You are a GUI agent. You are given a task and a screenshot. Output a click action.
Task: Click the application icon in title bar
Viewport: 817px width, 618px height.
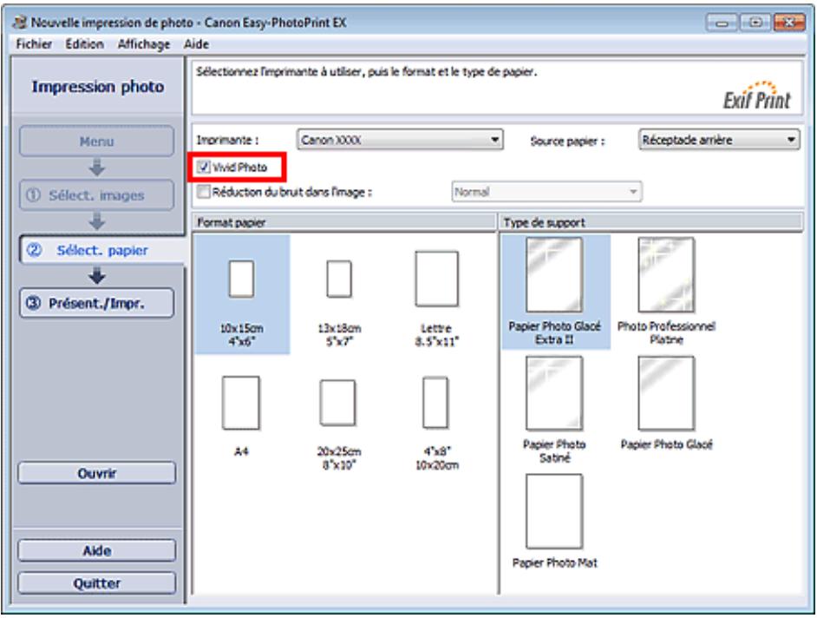[x=20, y=23]
